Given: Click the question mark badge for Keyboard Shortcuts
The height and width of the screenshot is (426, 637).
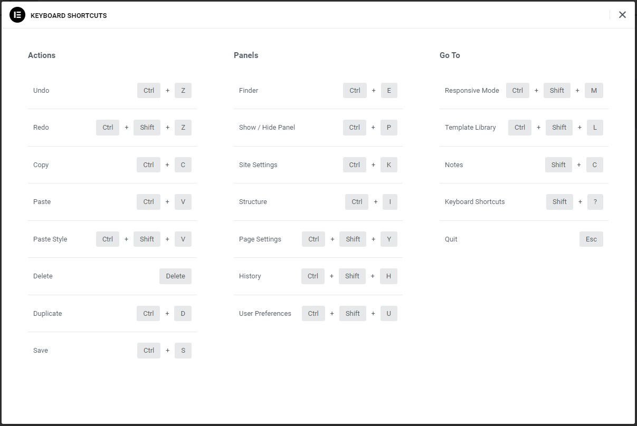Looking at the screenshot, I should [595, 201].
